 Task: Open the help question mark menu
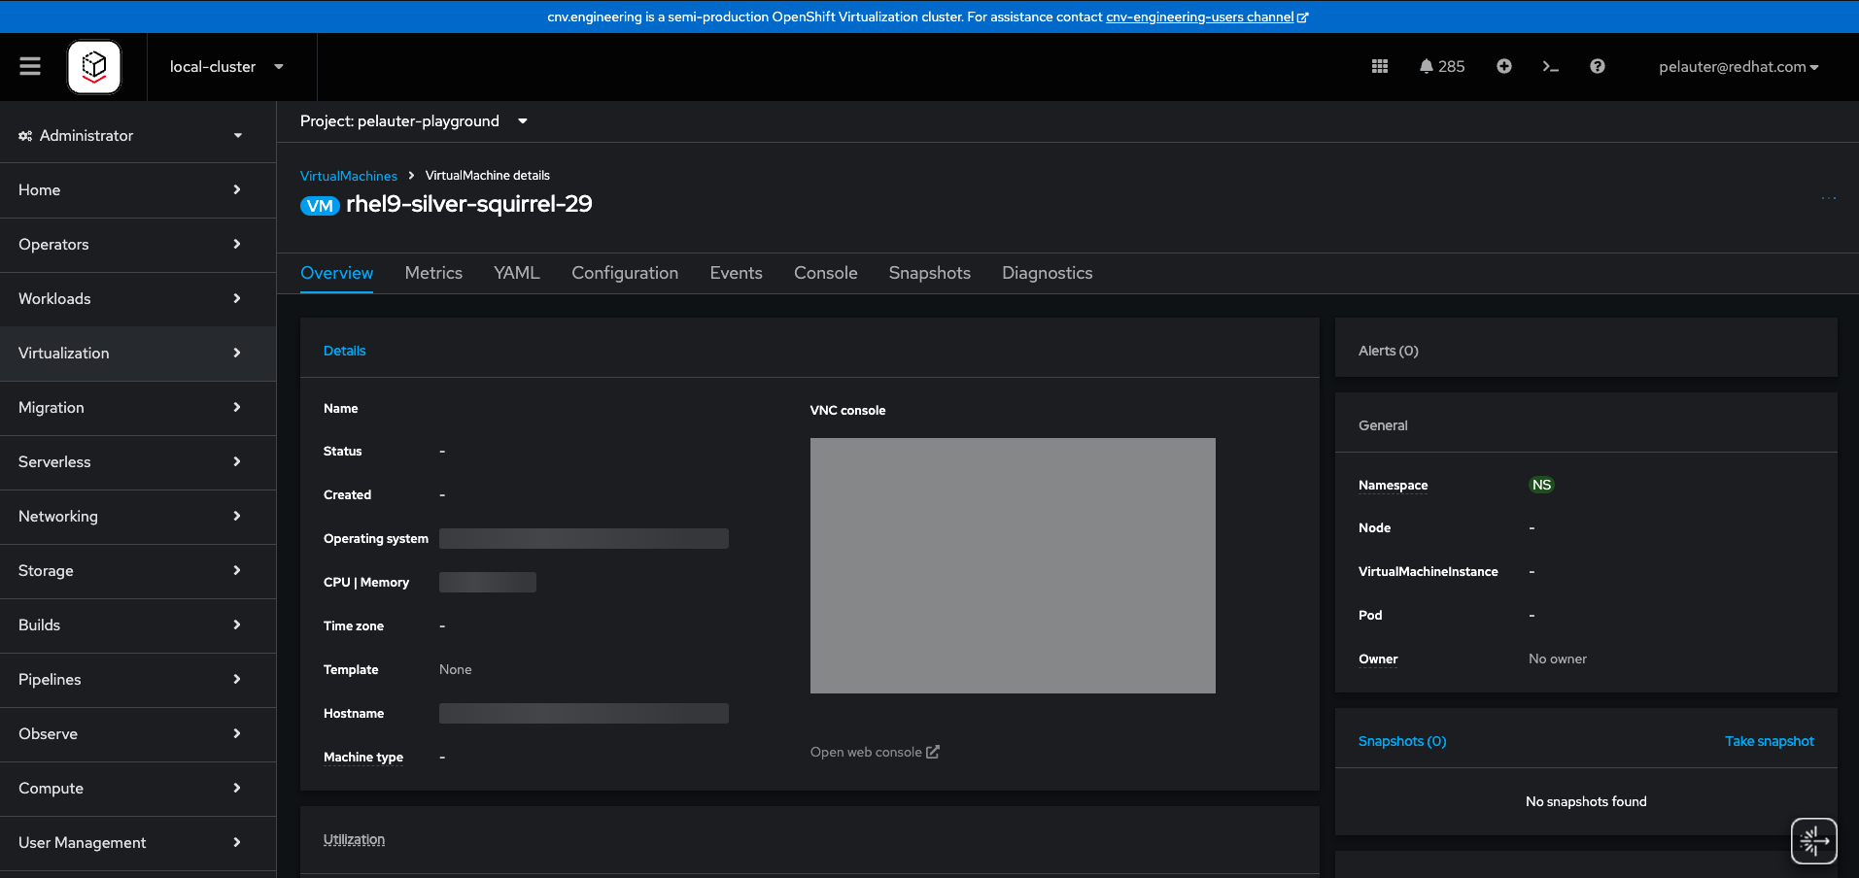pyautogui.click(x=1598, y=66)
